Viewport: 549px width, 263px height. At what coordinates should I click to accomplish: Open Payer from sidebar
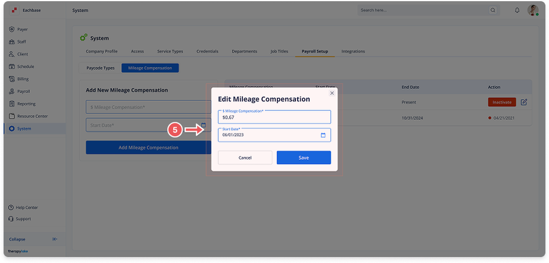coord(22,29)
